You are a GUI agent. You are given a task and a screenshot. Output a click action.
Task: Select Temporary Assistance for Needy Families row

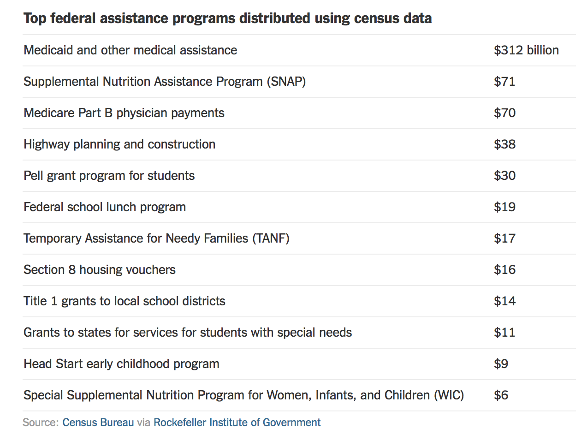(x=156, y=238)
